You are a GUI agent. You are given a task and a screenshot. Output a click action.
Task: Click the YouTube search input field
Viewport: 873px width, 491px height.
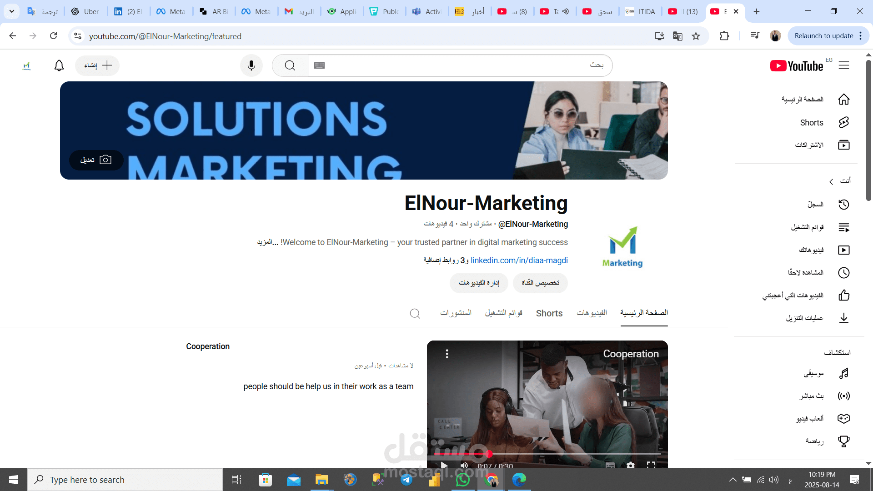[x=460, y=65]
